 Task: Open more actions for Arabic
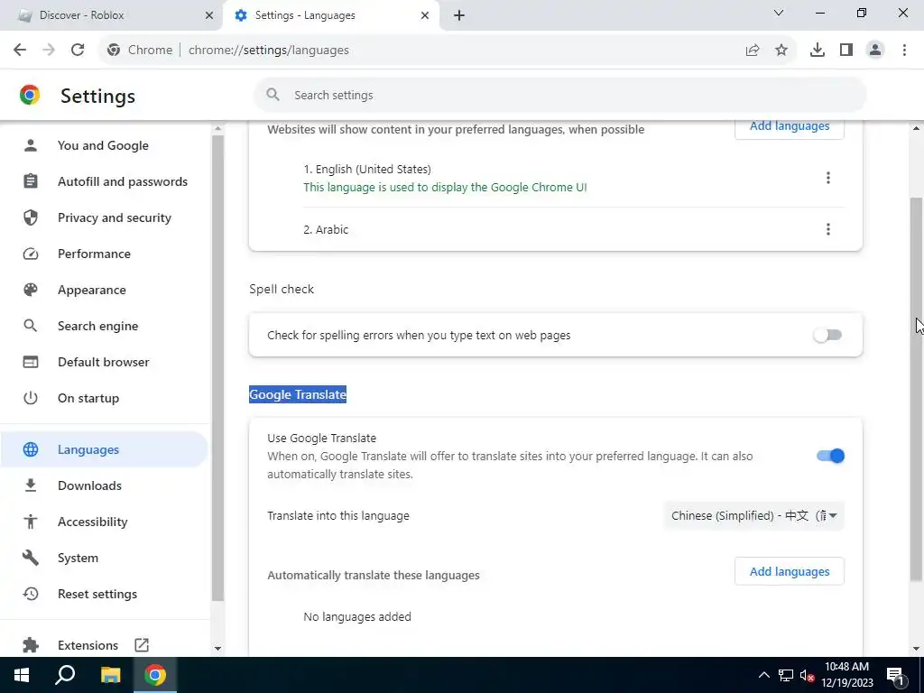(x=828, y=229)
